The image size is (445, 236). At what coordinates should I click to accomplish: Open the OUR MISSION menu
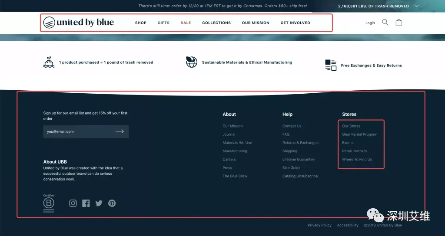click(x=256, y=23)
